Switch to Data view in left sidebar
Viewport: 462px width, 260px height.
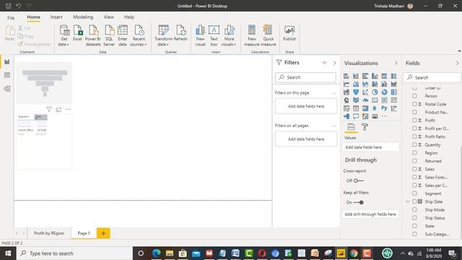[7, 75]
